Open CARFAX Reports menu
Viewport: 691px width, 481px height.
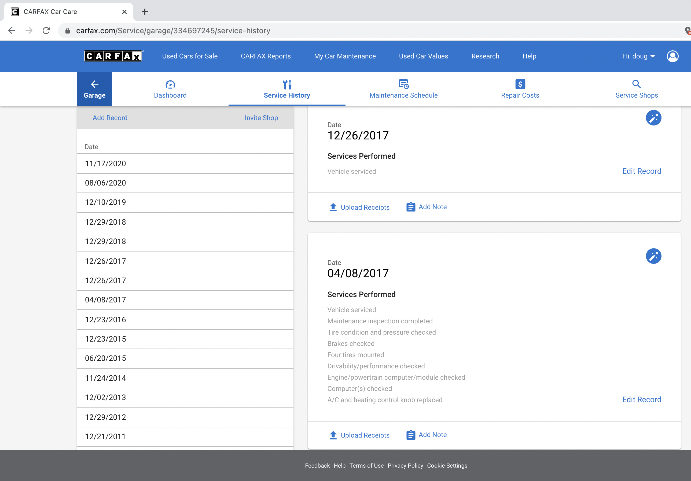pyautogui.click(x=266, y=56)
